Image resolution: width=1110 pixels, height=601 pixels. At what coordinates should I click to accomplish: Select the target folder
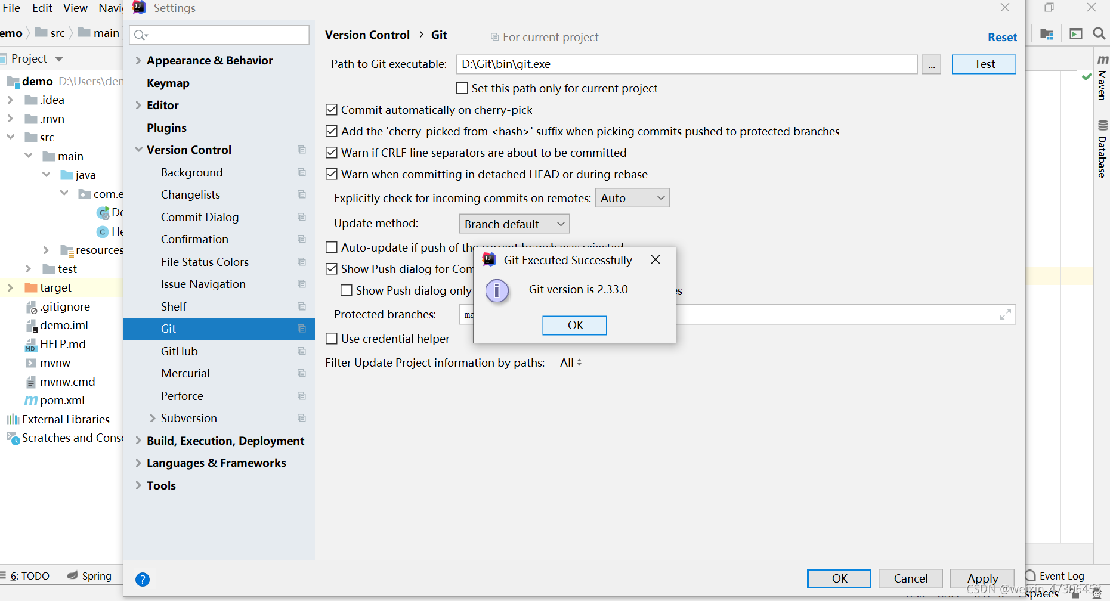48,287
